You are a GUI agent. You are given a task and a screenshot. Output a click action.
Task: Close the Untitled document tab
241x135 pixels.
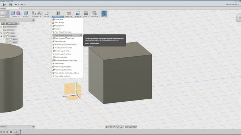(x=20, y=8)
